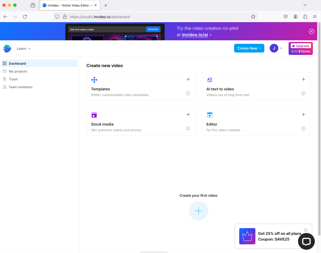
Task: Save page to Pocket
Action: tap(285, 17)
